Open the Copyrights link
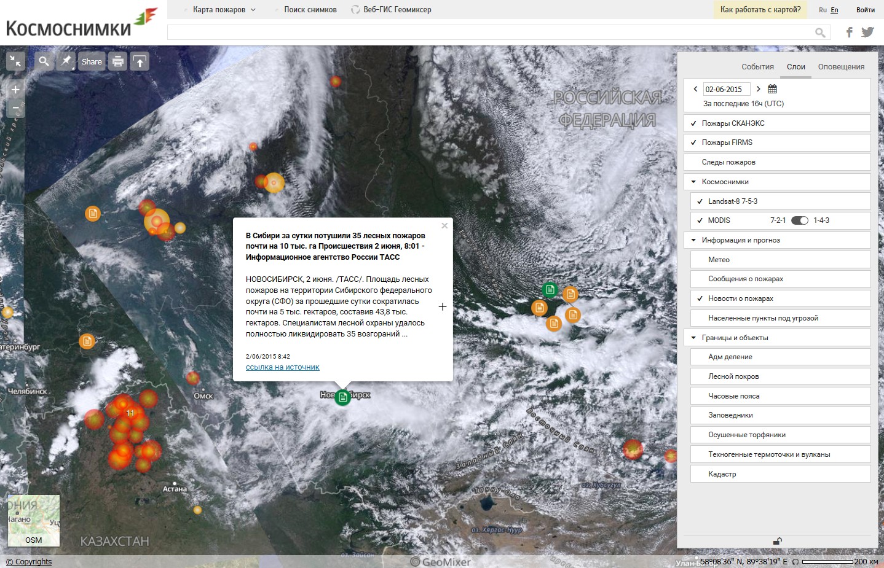 tap(29, 562)
